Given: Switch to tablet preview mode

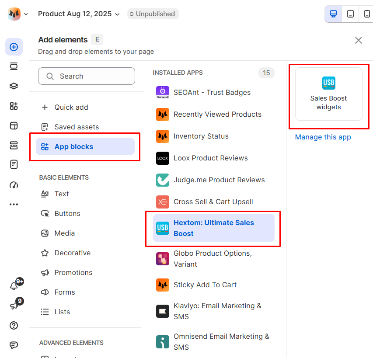Looking at the screenshot, I should (x=350, y=14).
